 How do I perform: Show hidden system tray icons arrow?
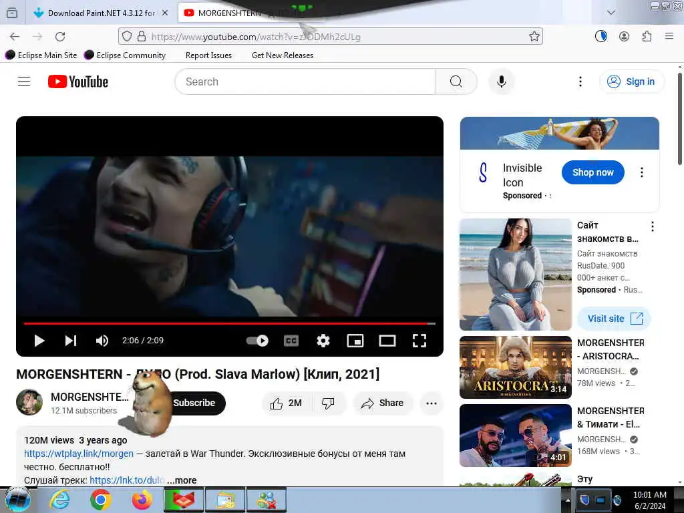pyautogui.click(x=568, y=500)
